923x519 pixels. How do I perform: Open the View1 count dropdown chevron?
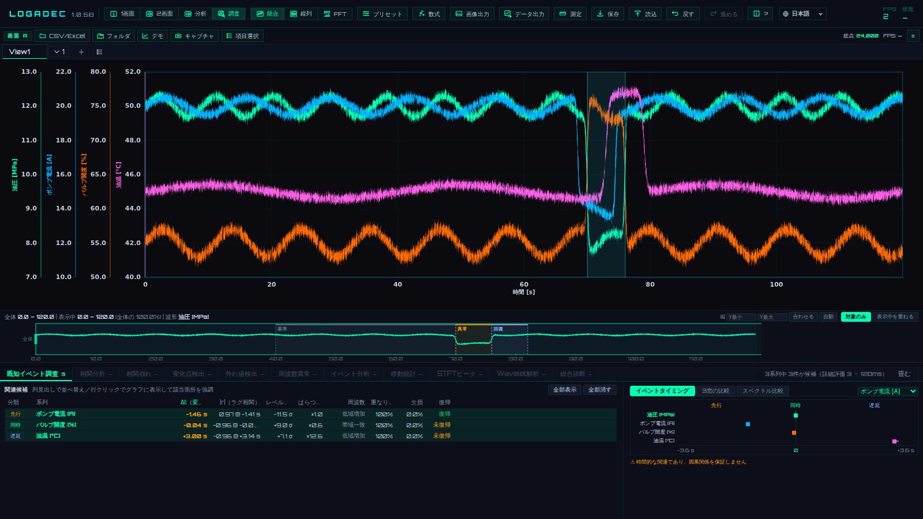[59, 52]
